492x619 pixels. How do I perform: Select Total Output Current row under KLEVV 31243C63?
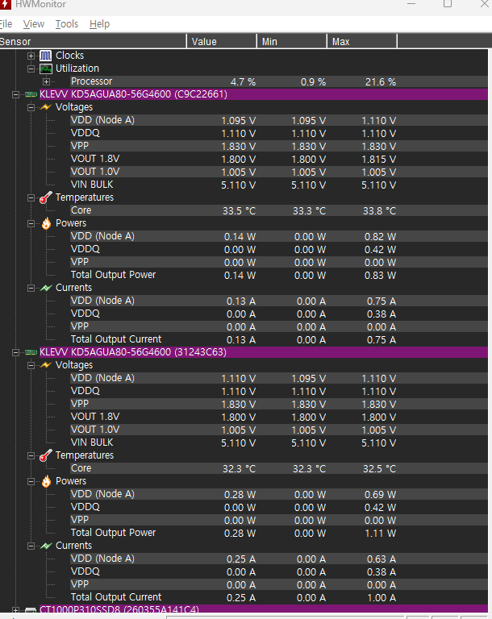[279, 597]
